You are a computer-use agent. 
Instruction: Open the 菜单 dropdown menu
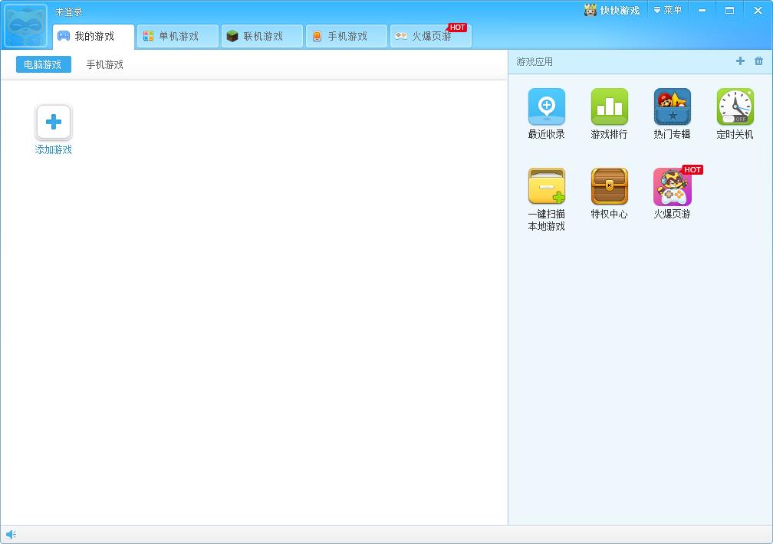click(x=668, y=10)
